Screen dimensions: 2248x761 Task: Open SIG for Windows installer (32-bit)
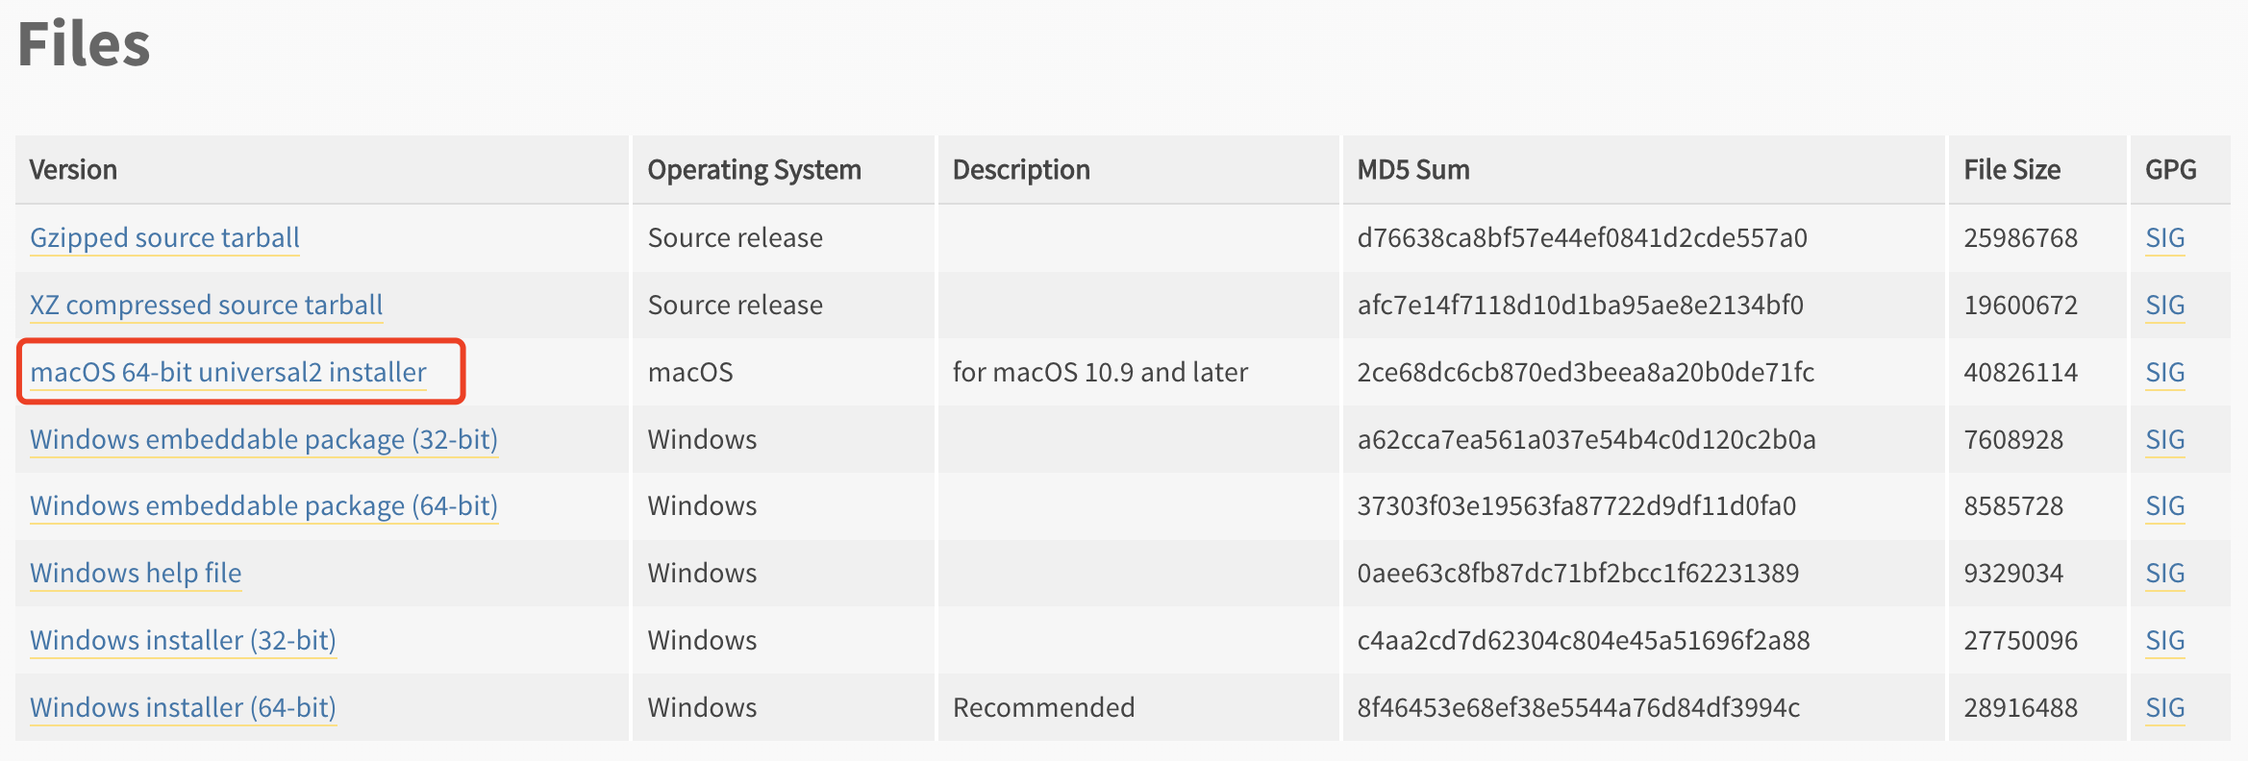click(x=2164, y=640)
